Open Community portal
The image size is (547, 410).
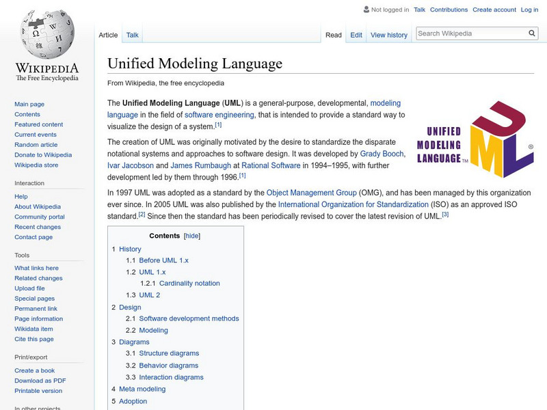[40, 217]
